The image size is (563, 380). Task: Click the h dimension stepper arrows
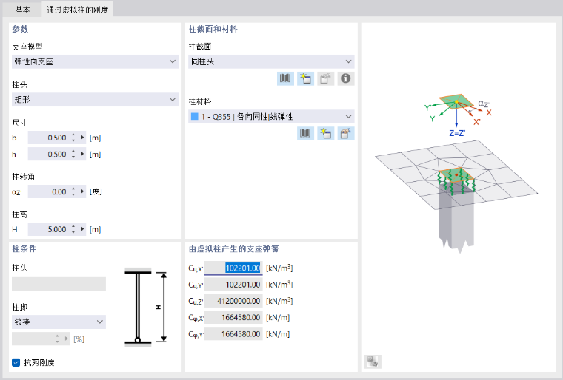point(73,155)
